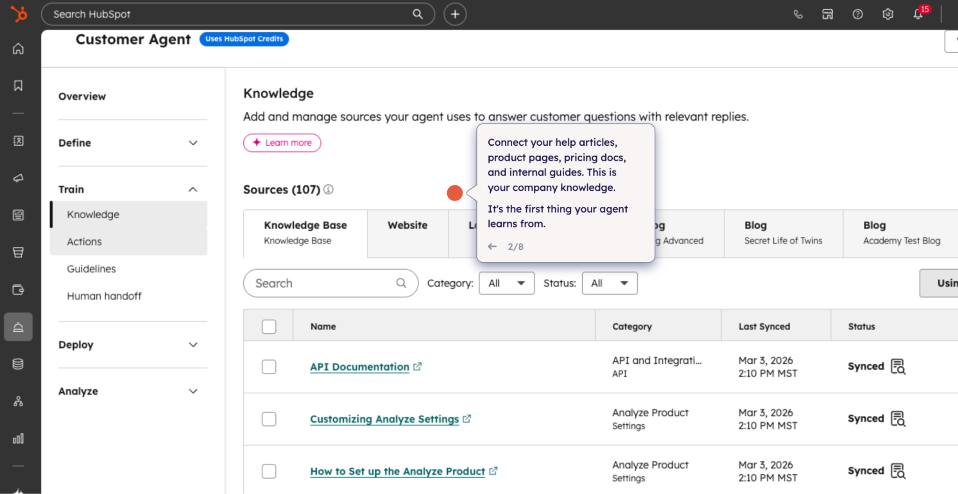Click the orange tour hotspot dot
The image size is (958, 494).
click(455, 193)
